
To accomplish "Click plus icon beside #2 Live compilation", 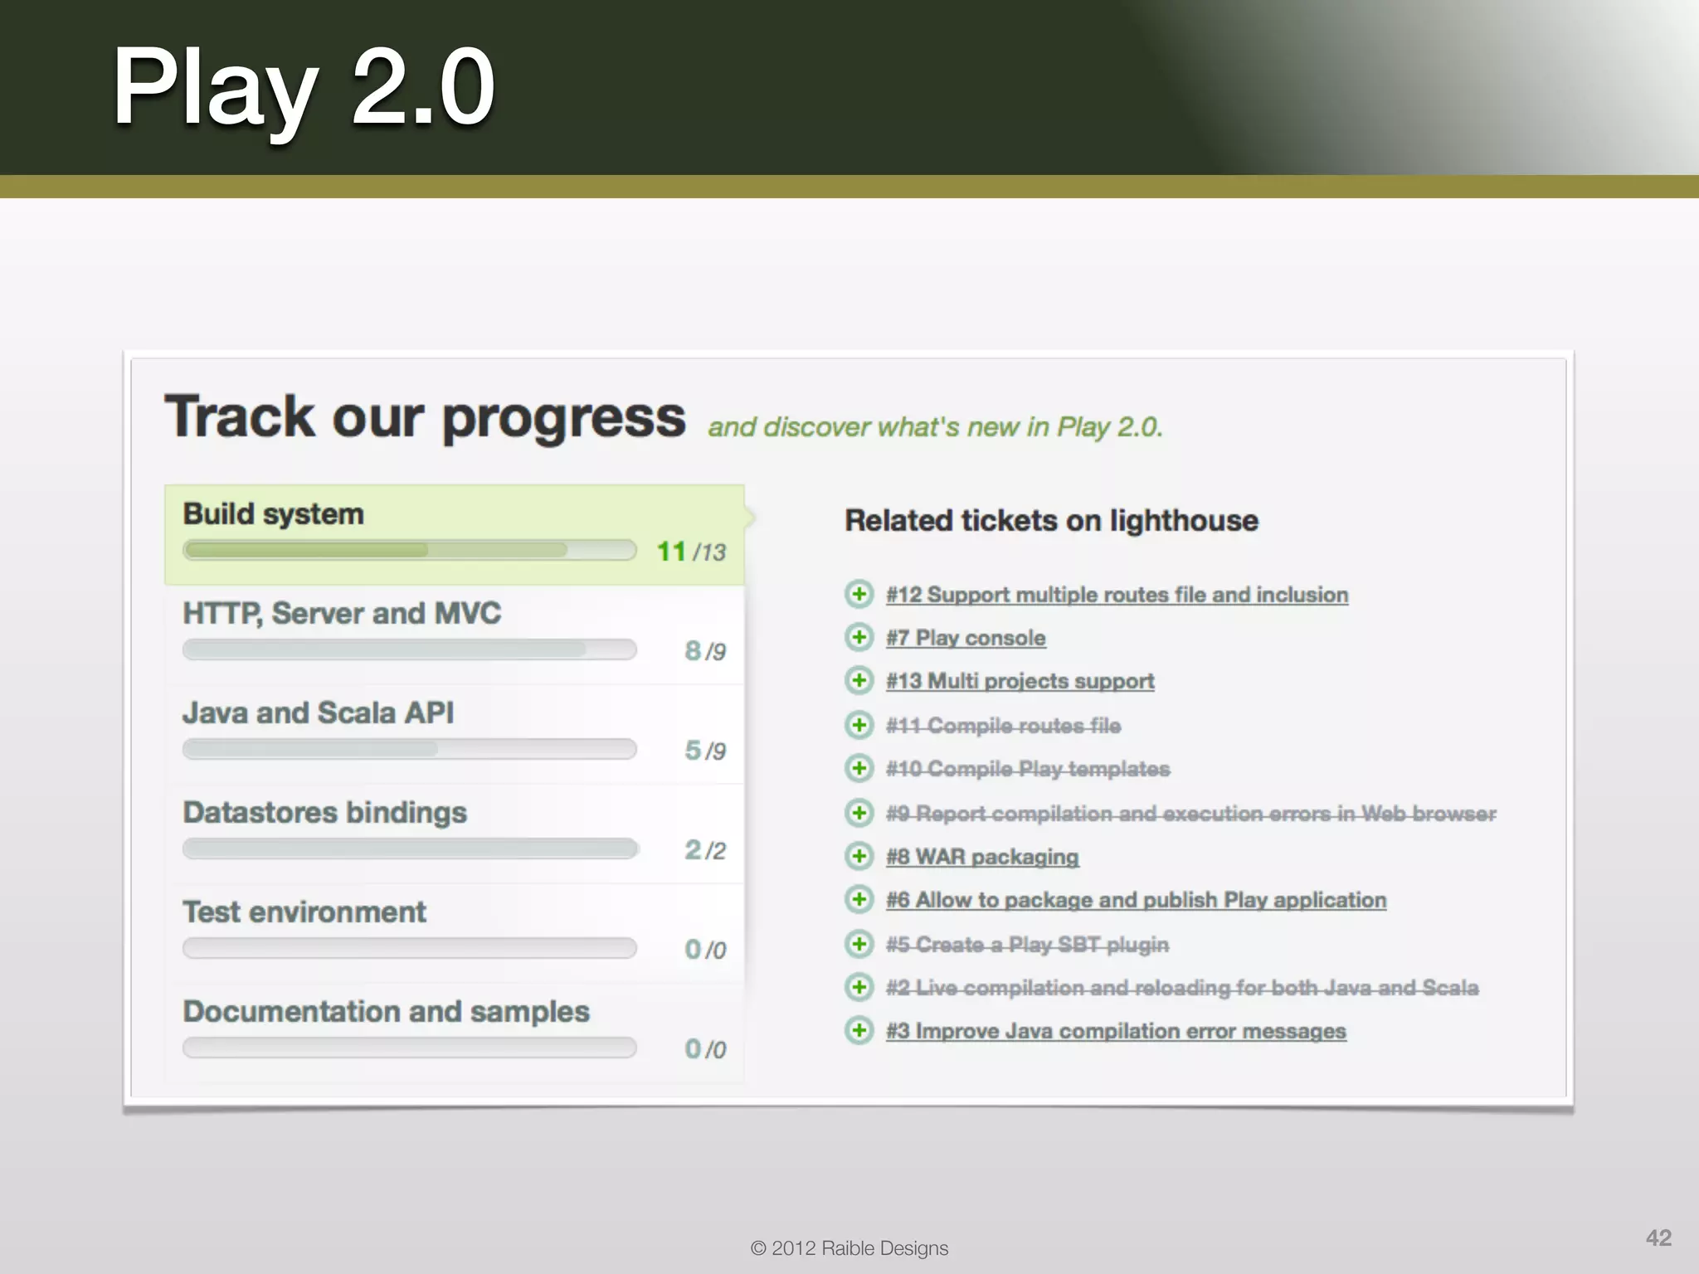I will click(x=859, y=987).
